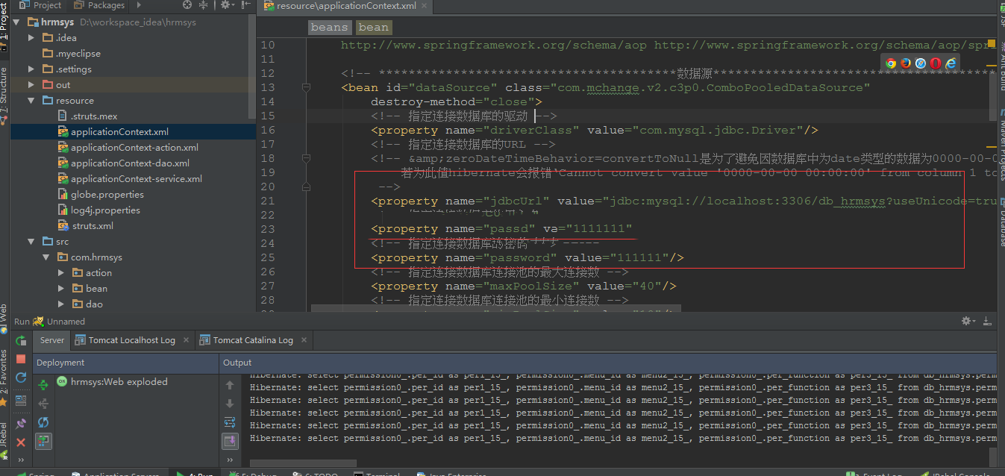Collapse the src folder
The width and height of the screenshot is (1005, 476).
tap(31, 242)
